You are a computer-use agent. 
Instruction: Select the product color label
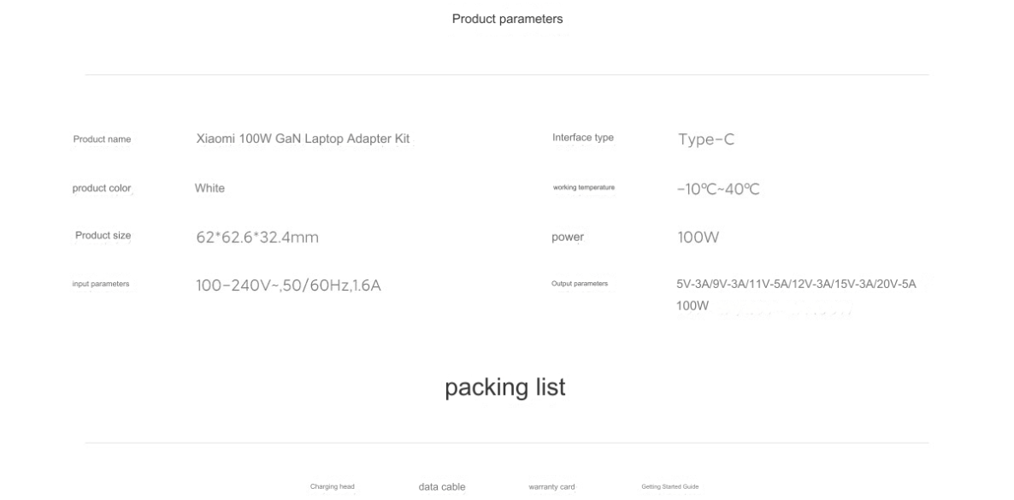102,188
